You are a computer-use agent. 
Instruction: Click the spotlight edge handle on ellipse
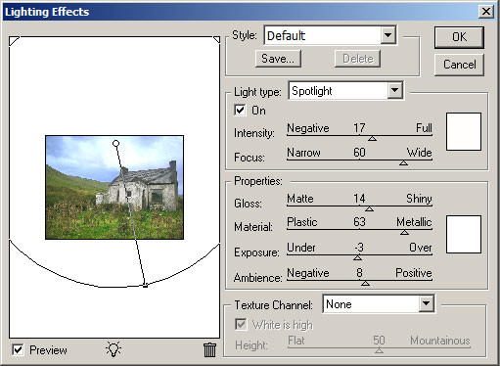[x=145, y=286]
